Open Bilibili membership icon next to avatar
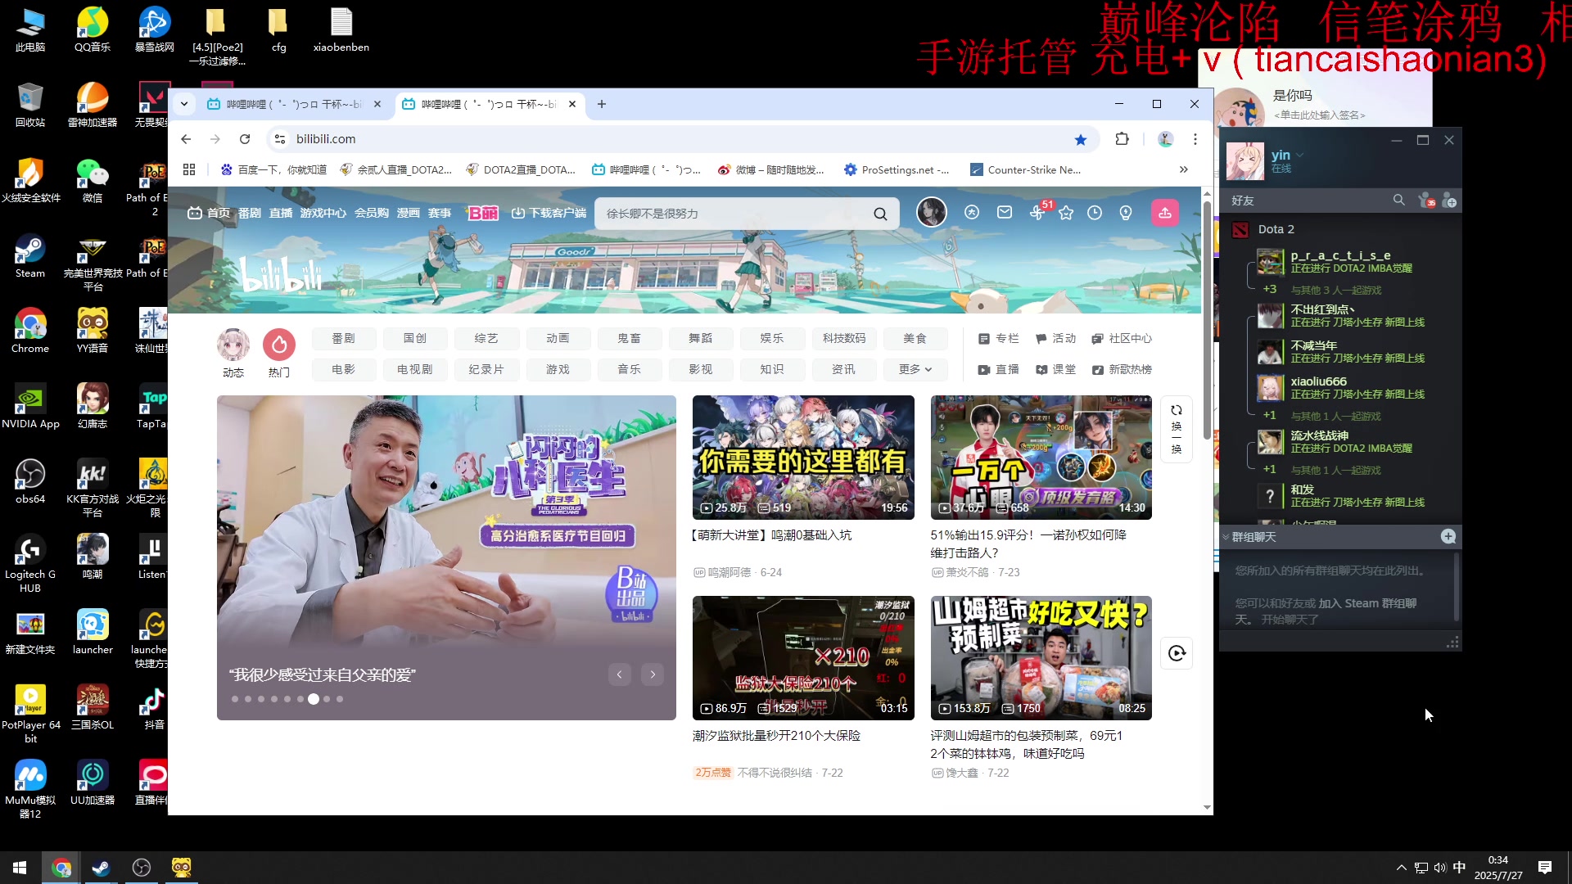This screenshot has width=1572, height=884. [x=972, y=213]
